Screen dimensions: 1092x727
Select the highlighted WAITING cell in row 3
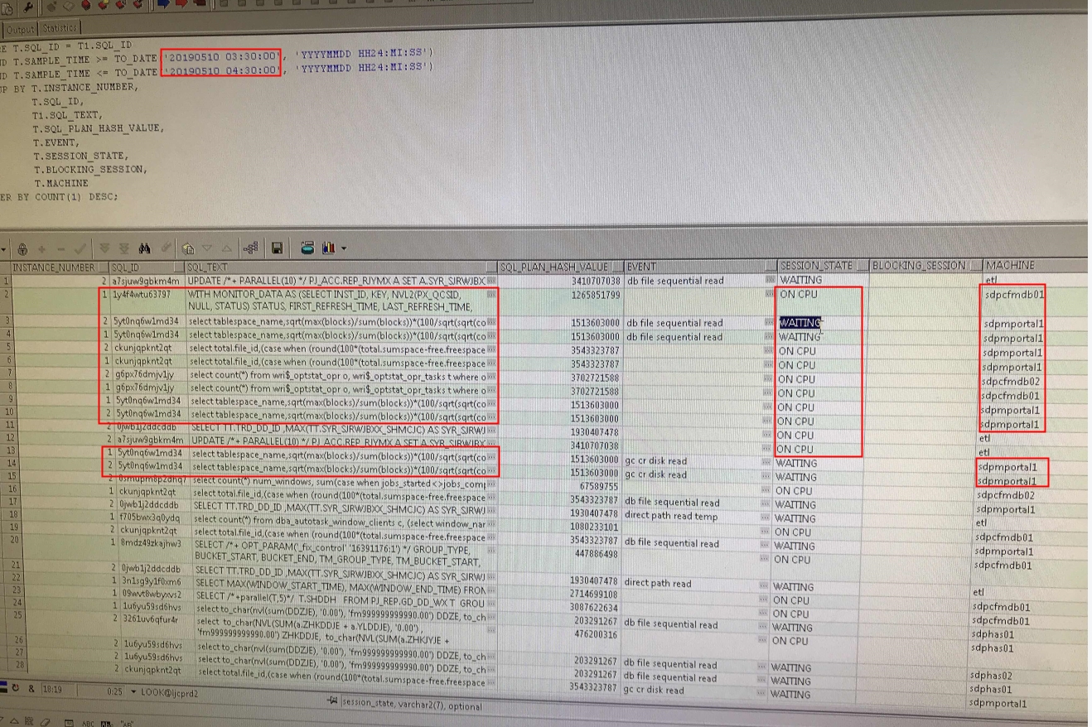pyautogui.click(x=800, y=323)
